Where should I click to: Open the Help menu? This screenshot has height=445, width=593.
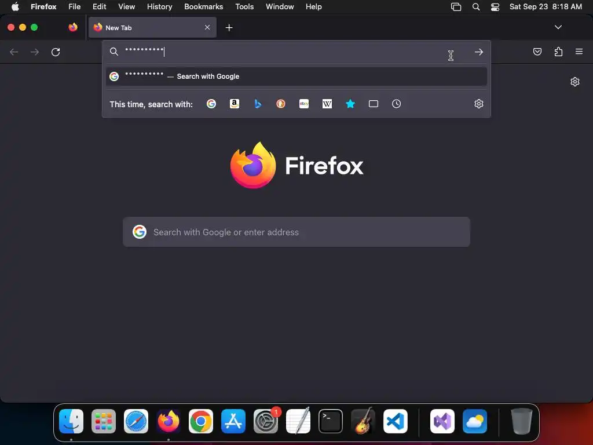(x=313, y=6)
